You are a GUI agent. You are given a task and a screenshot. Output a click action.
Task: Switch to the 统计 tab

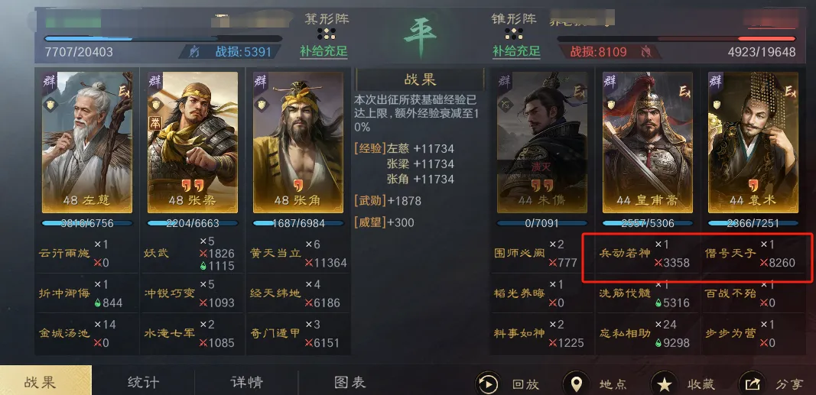click(x=143, y=383)
